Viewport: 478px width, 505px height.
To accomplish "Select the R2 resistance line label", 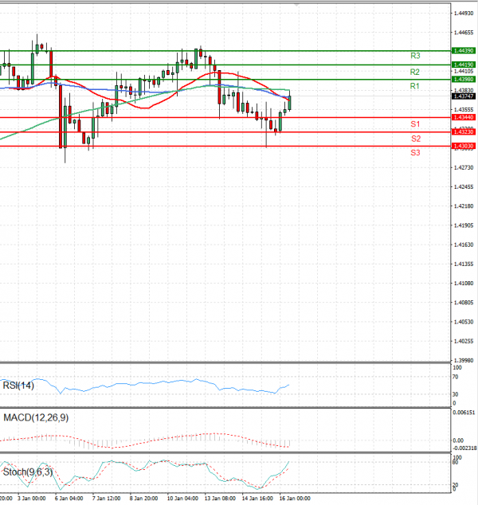I will coord(415,72).
